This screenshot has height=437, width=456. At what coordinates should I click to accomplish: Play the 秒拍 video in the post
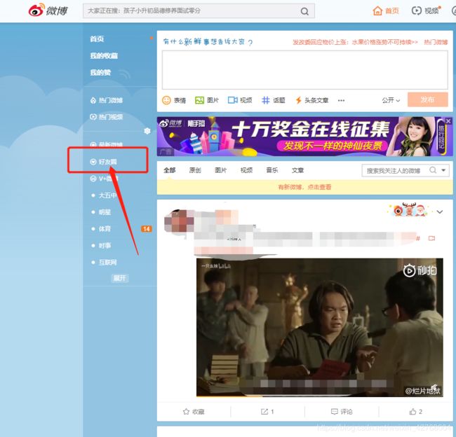319,327
